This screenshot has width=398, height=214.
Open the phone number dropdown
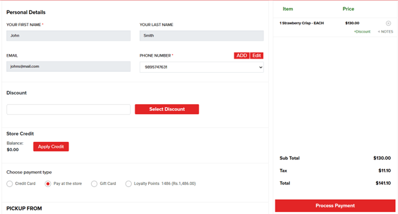coord(201,67)
